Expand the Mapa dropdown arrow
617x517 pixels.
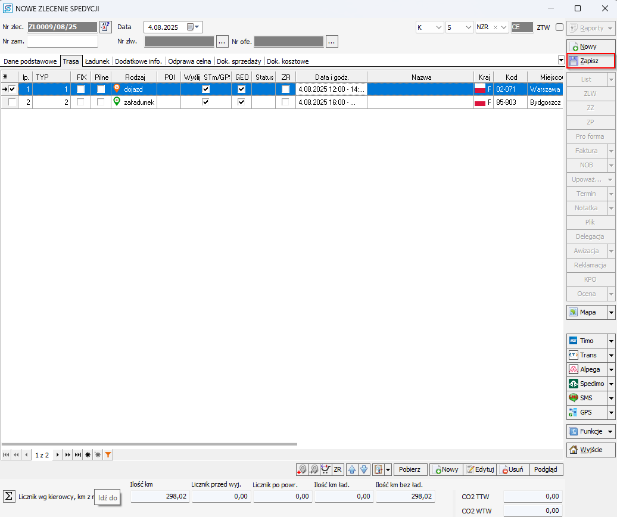pos(611,312)
